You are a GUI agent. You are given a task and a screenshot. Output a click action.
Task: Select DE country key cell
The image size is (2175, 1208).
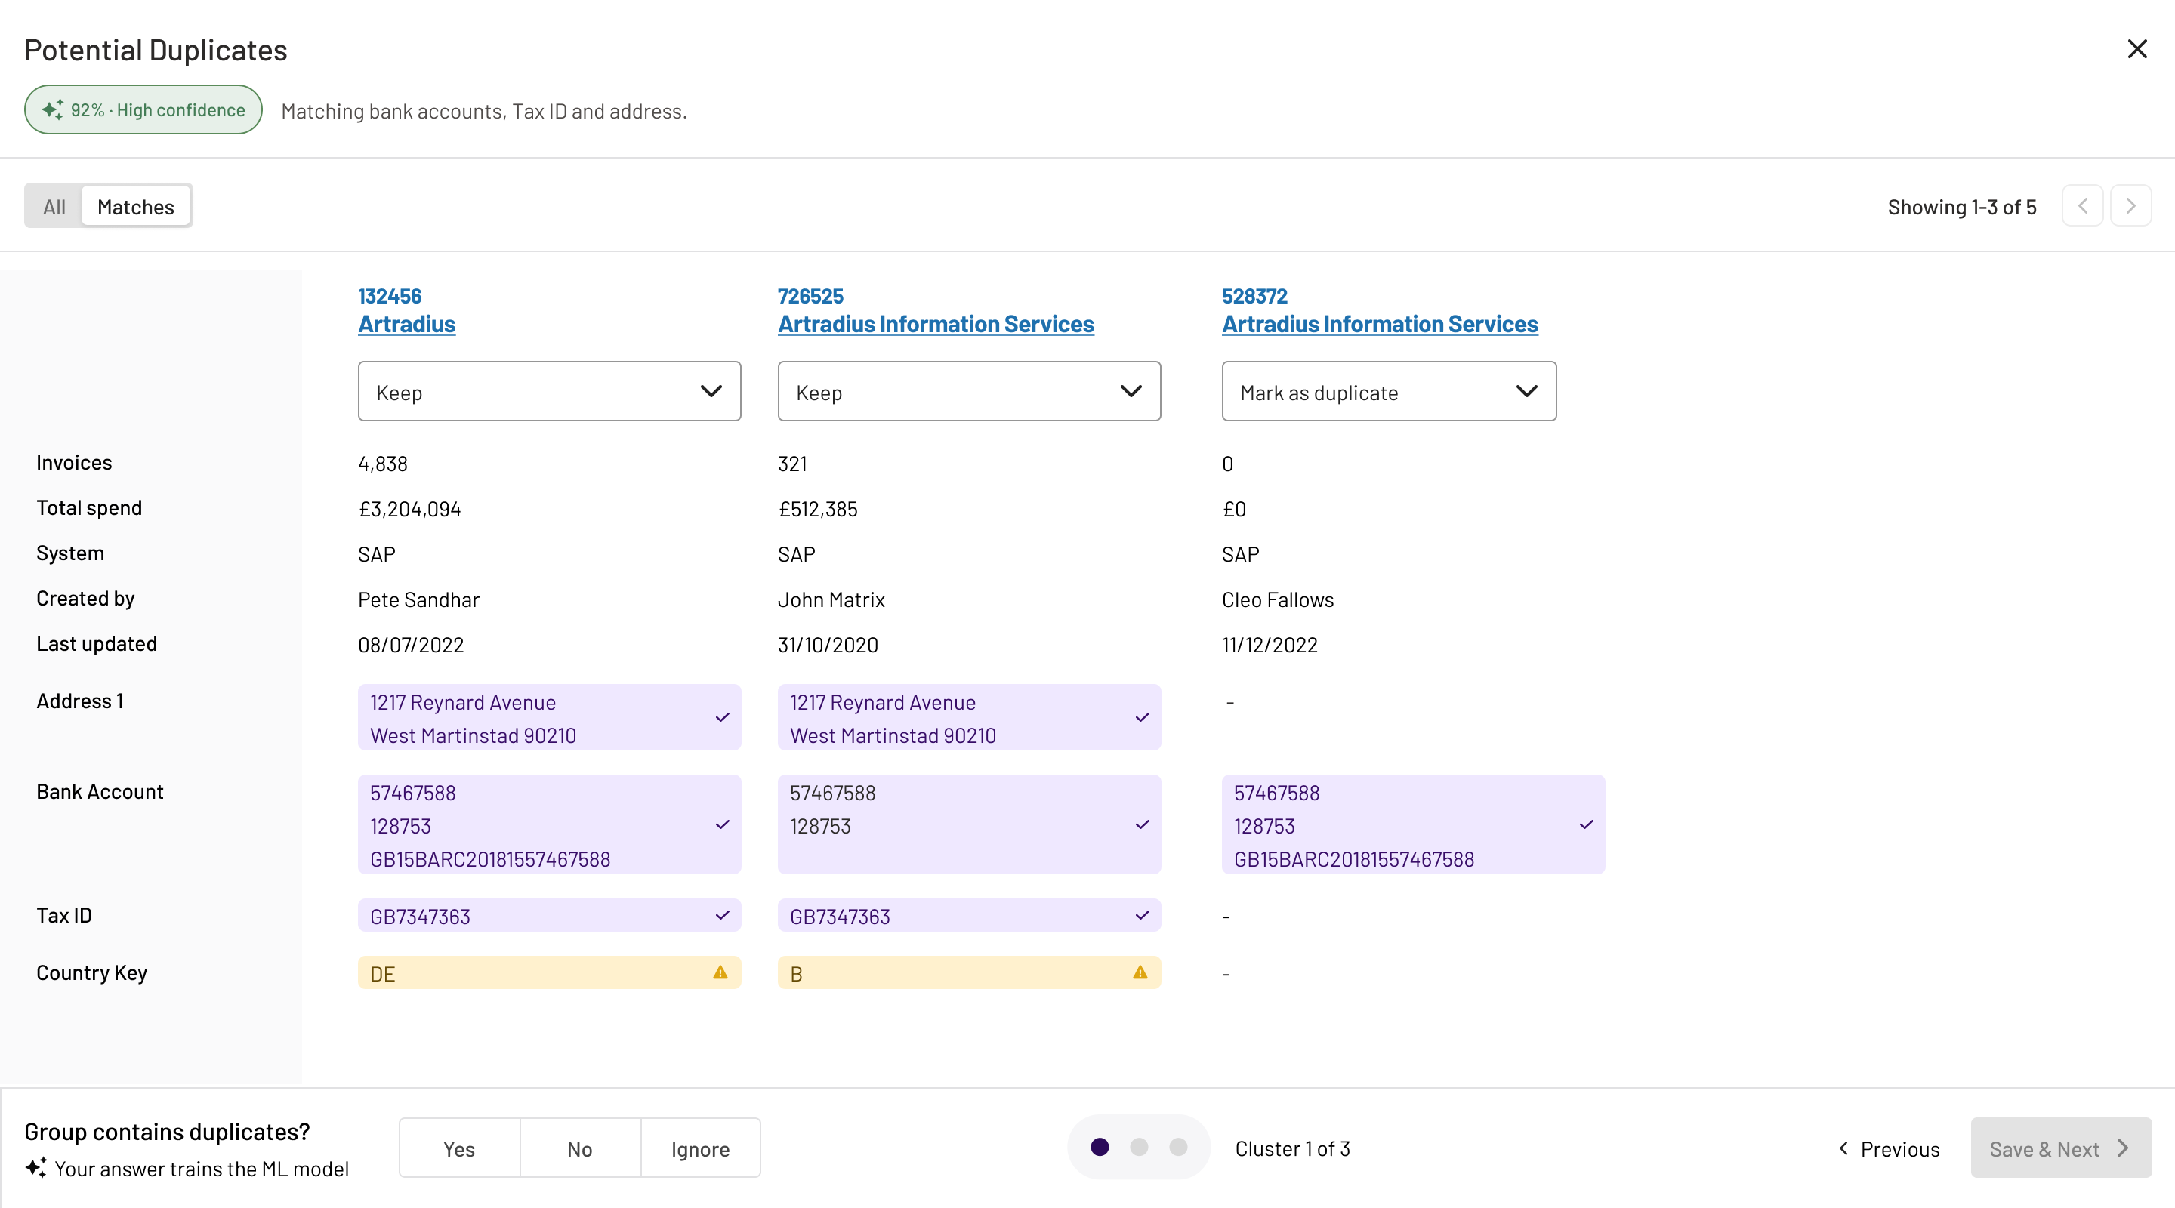550,972
